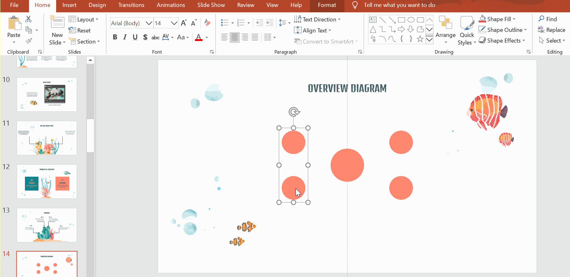Click the Reset slide button
Screen dimensions: 570x277
coord(80,31)
